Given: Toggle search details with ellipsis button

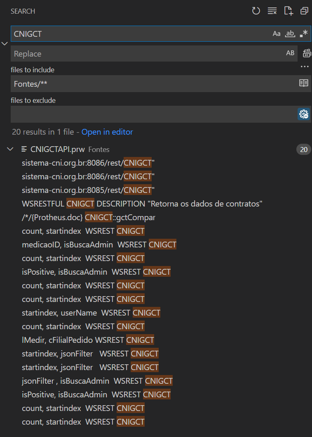Looking at the screenshot, I should point(305,66).
